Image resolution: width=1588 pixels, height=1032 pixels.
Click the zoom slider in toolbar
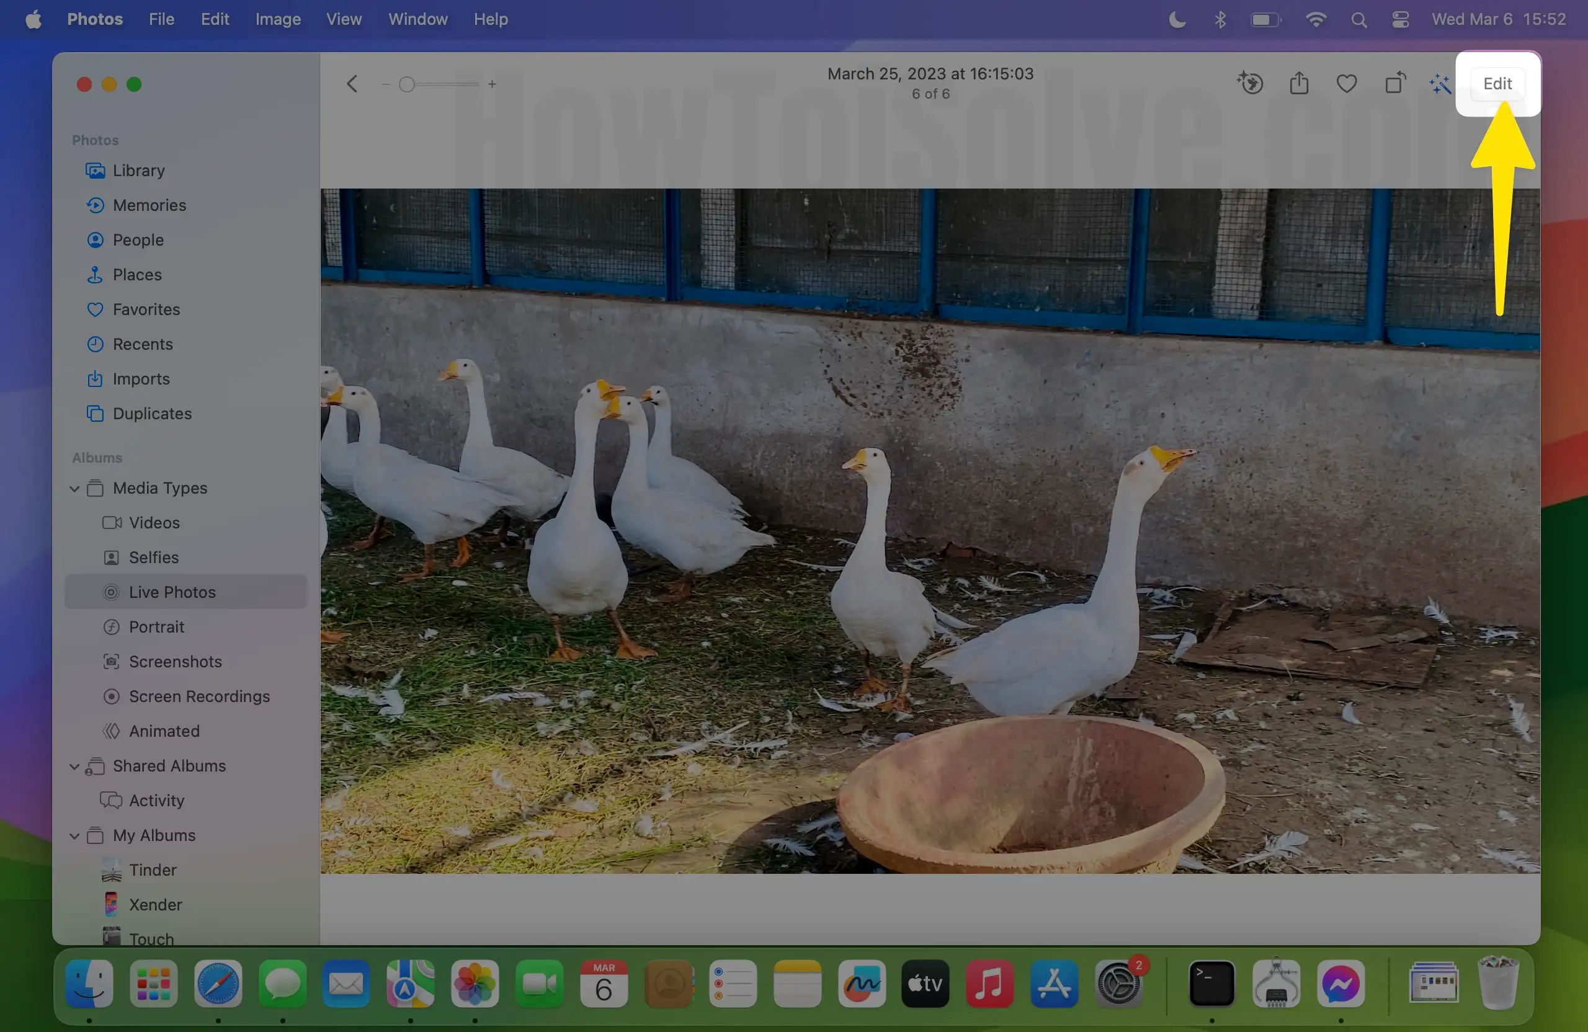407,85
